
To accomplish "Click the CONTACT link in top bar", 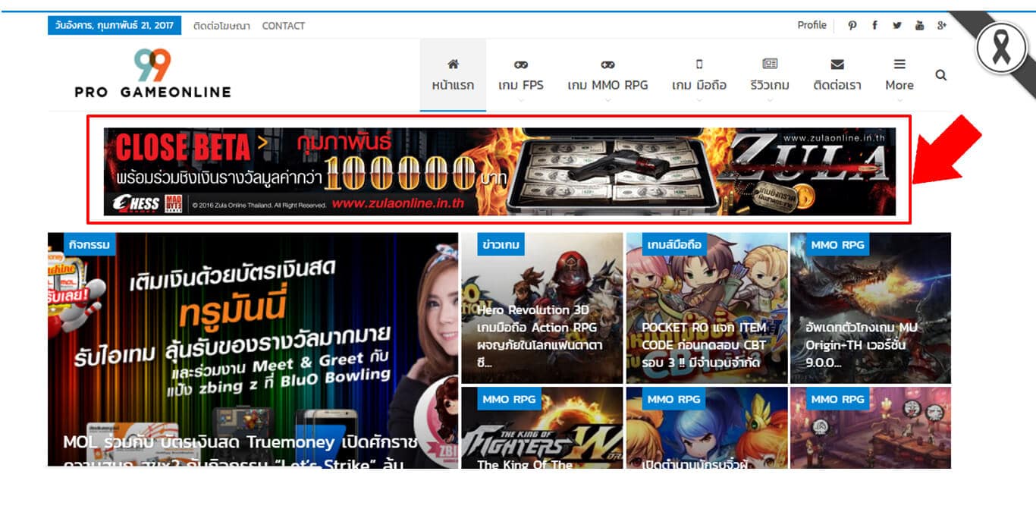I will [284, 26].
